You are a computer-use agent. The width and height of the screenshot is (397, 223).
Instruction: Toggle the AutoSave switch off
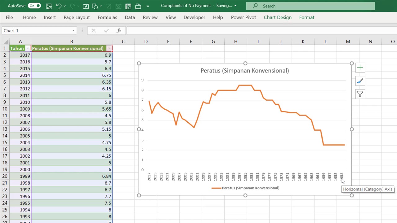click(x=34, y=6)
